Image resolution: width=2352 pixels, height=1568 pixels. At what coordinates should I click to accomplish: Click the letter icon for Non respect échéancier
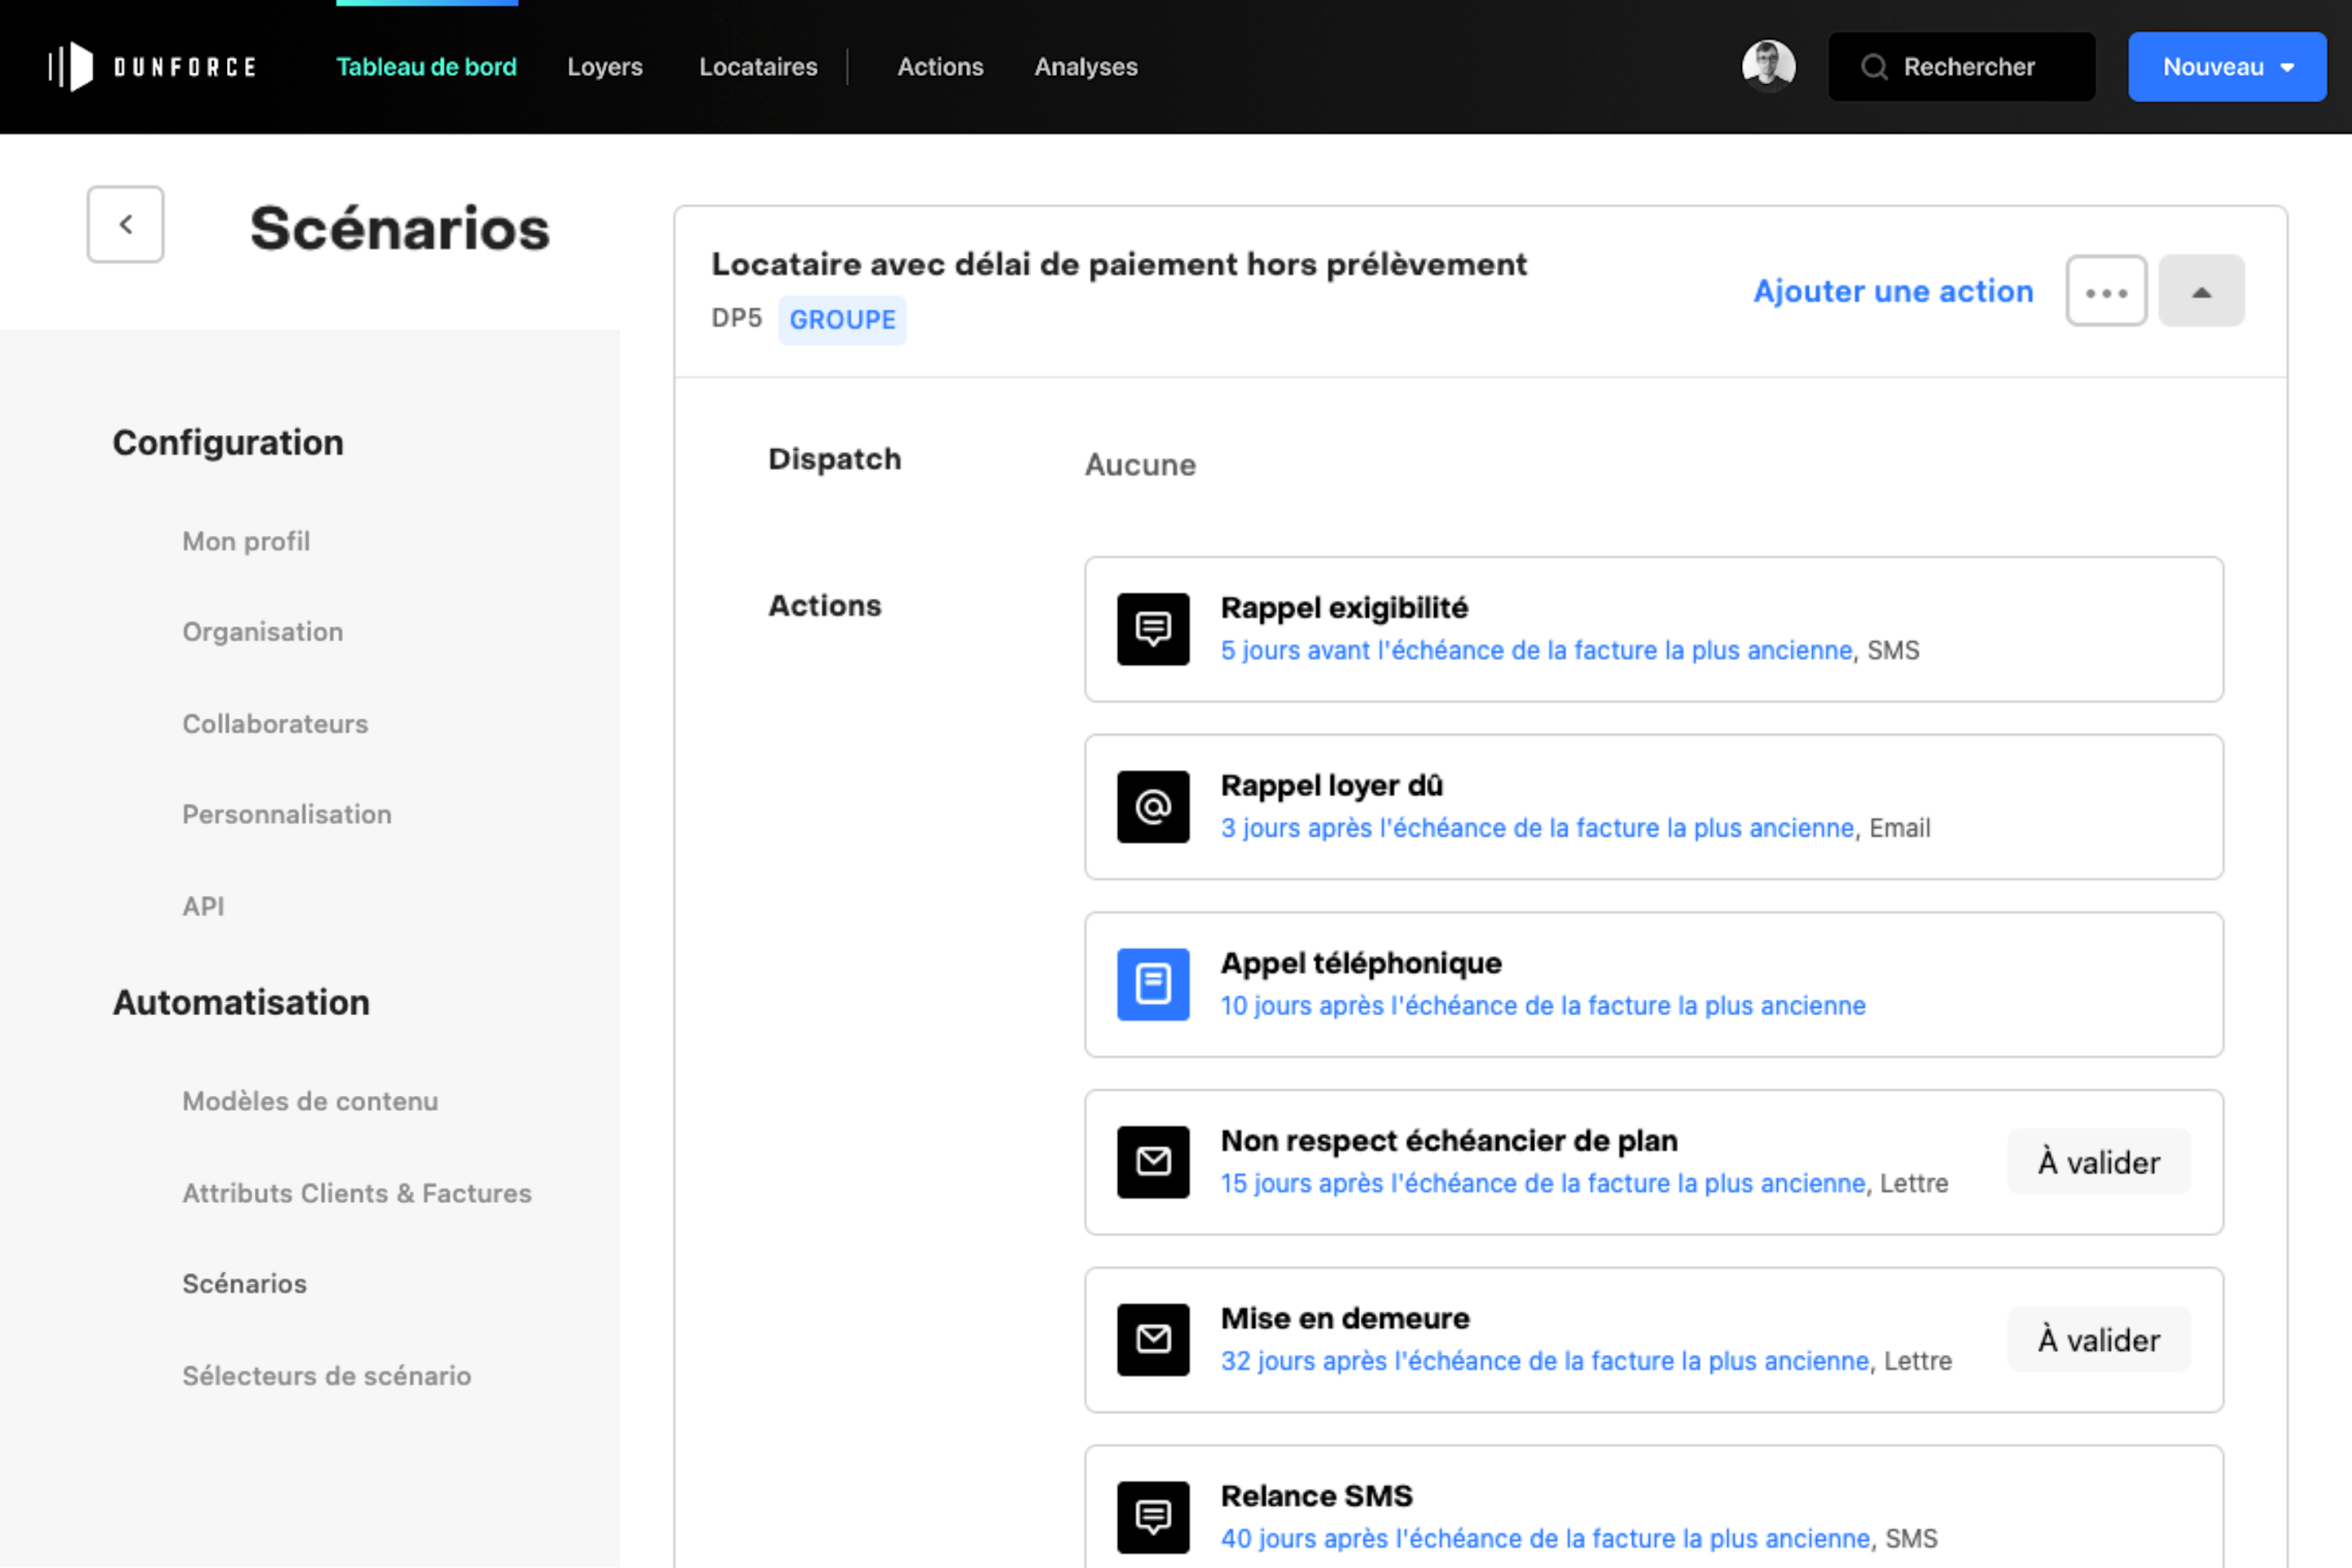tap(1153, 1162)
